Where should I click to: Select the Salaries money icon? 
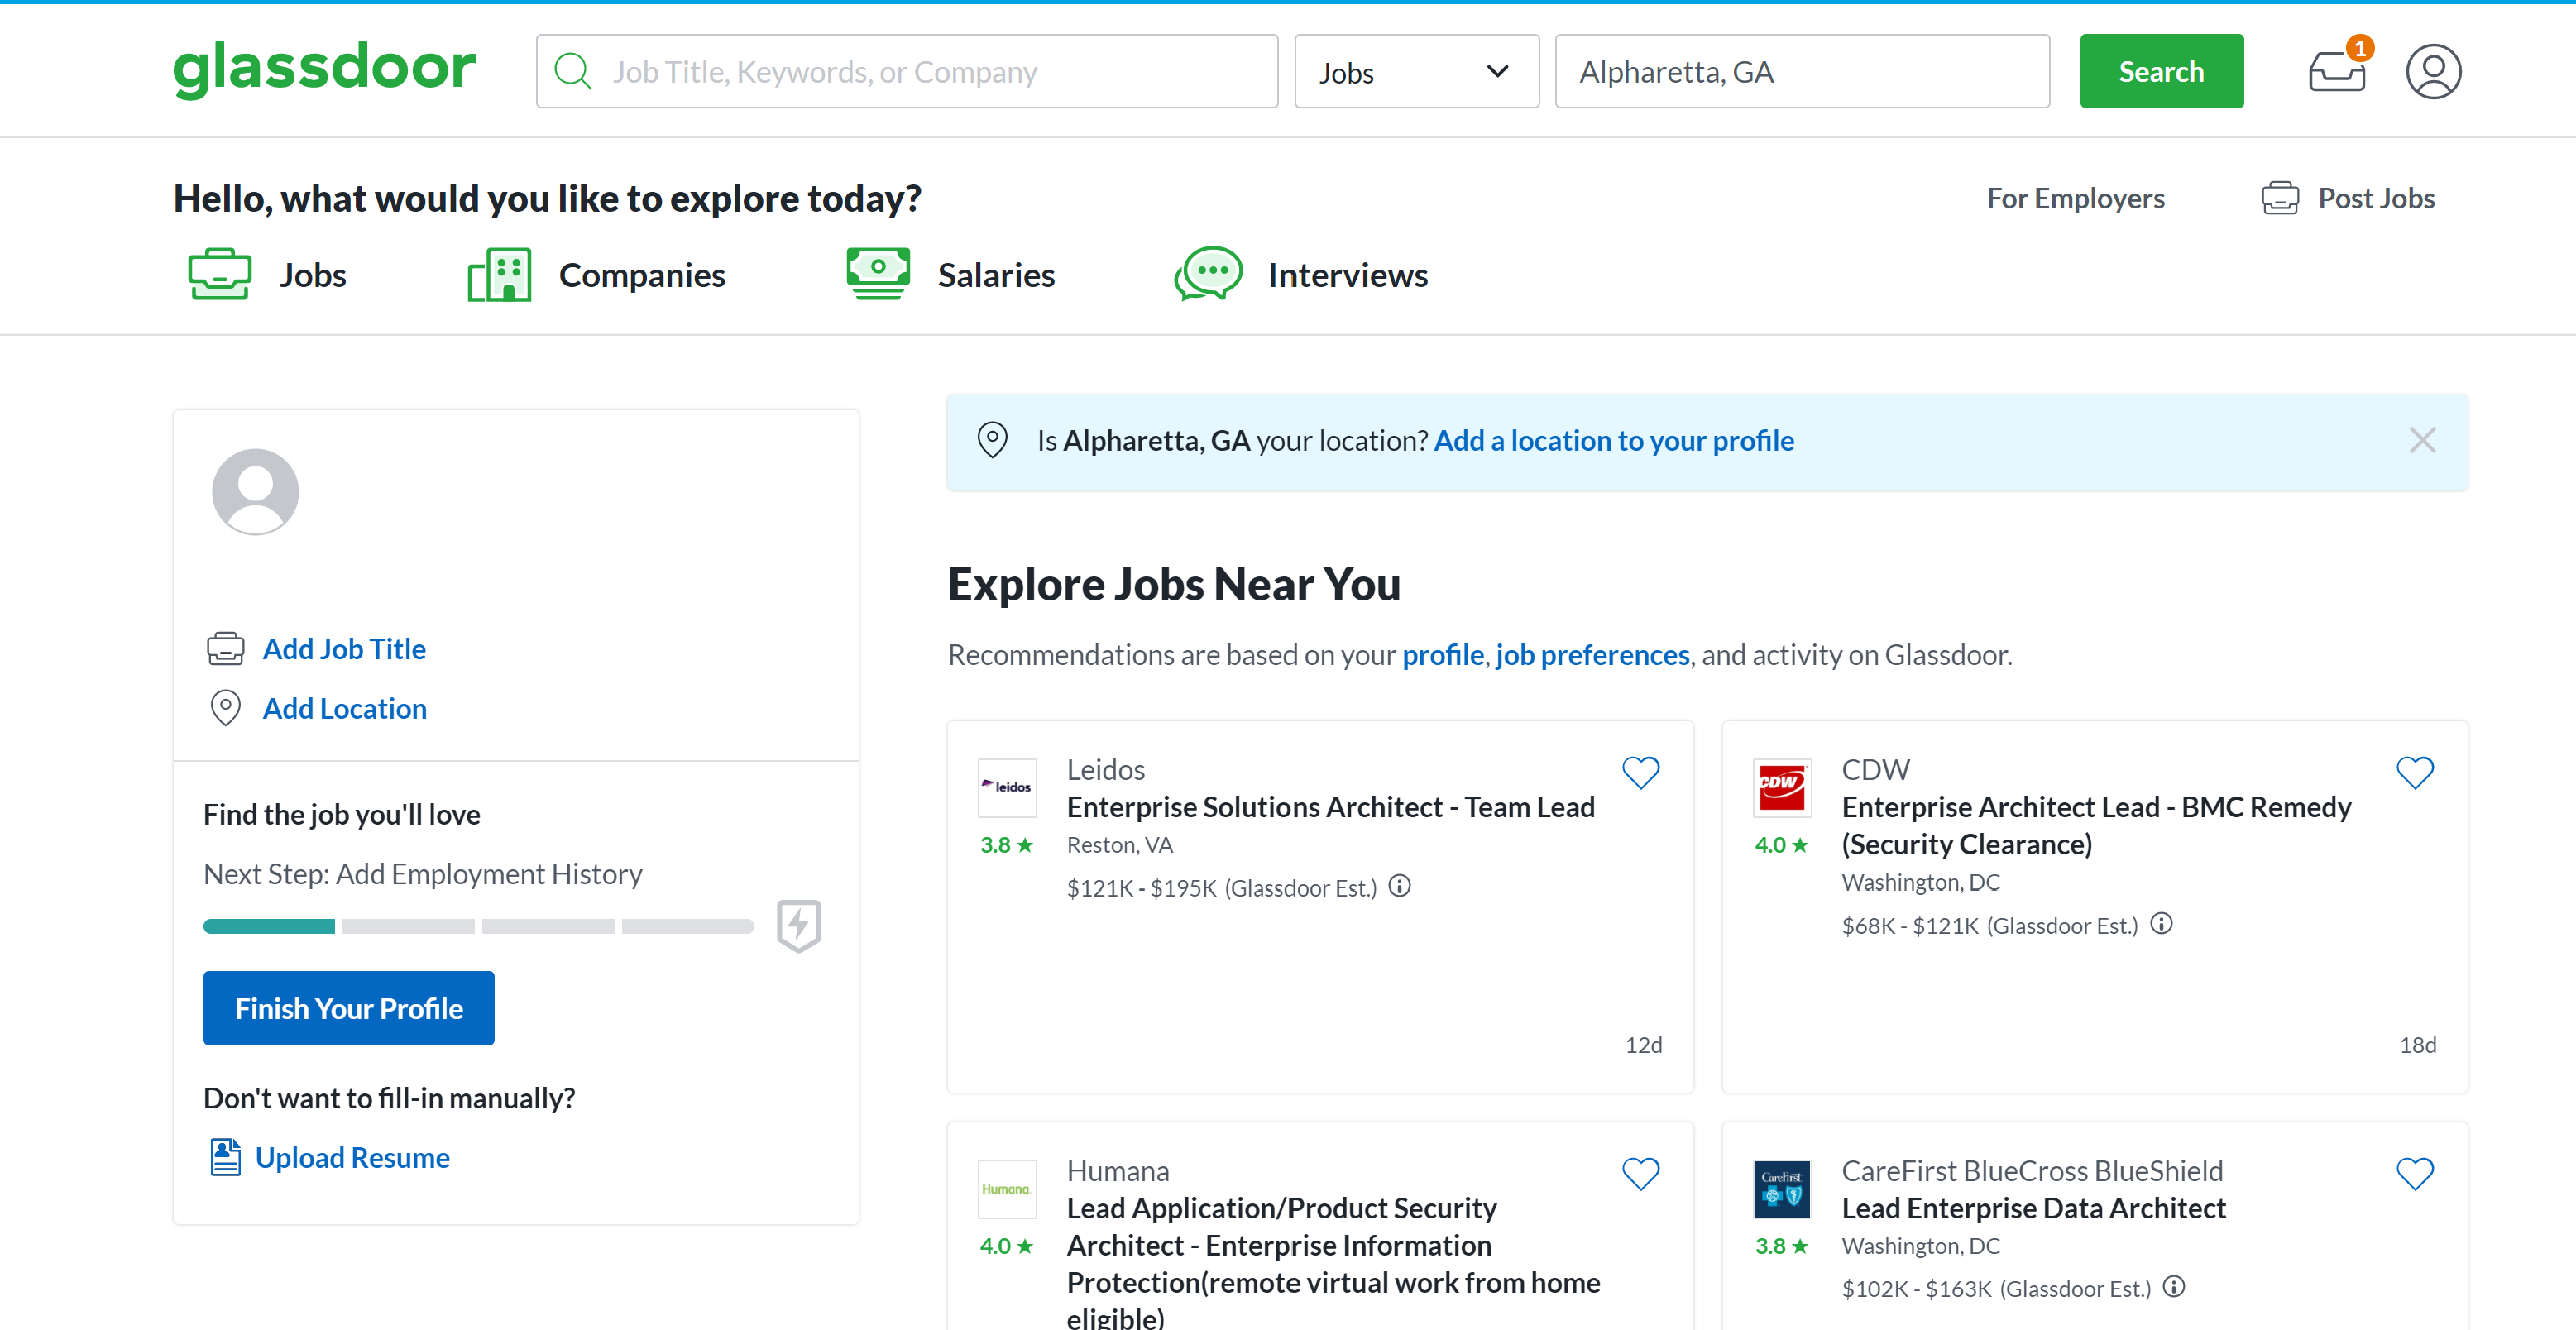[877, 272]
